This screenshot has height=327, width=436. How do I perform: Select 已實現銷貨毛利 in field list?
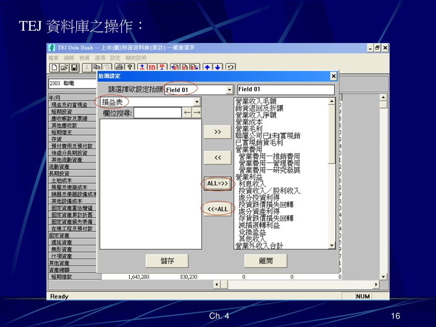click(259, 143)
